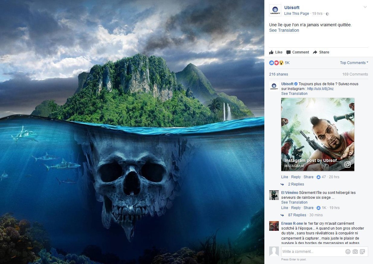This screenshot has width=373, height=264.
Task: Open the emoji picker in comment box
Action: pos(348,252)
